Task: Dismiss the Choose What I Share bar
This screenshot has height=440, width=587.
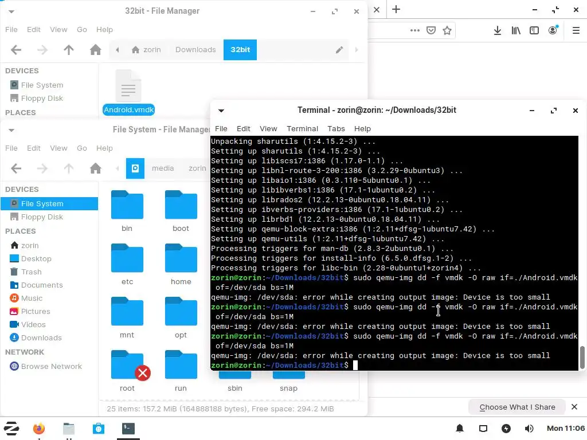Action: pyautogui.click(x=574, y=407)
